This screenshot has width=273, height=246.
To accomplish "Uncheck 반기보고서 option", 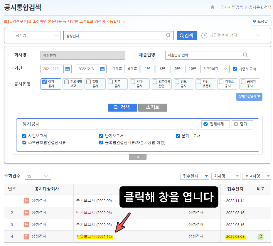I will tap(101, 136).
